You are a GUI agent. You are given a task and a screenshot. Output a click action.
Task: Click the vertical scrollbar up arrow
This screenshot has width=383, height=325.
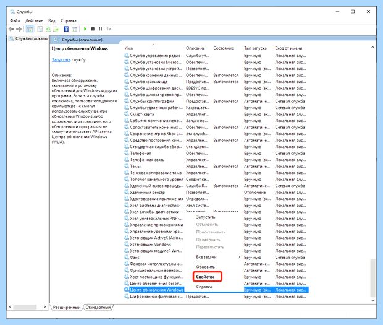(372, 47)
